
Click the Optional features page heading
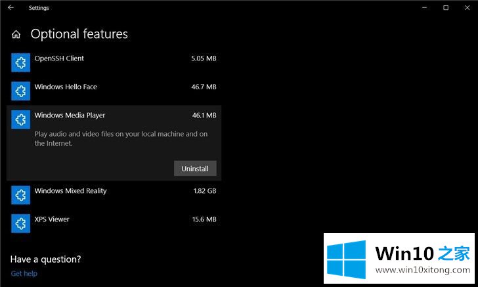[x=79, y=34]
